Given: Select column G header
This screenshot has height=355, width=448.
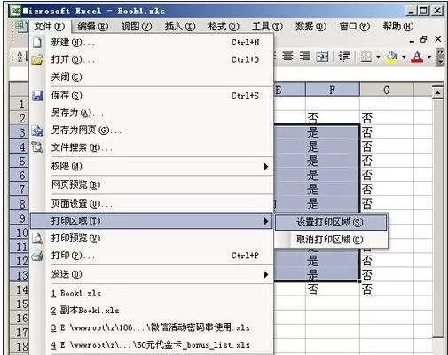Looking at the screenshot, I should point(387,90).
